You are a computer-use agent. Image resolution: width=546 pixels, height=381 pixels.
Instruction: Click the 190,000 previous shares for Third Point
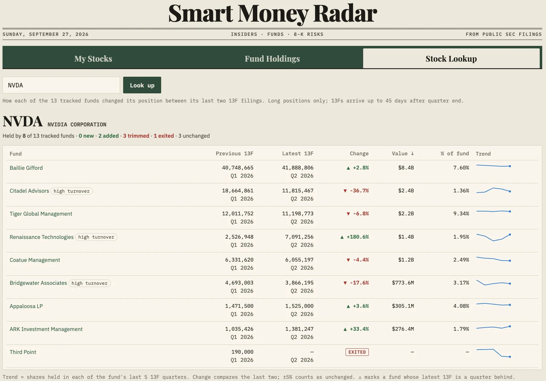tap(242, 352)
